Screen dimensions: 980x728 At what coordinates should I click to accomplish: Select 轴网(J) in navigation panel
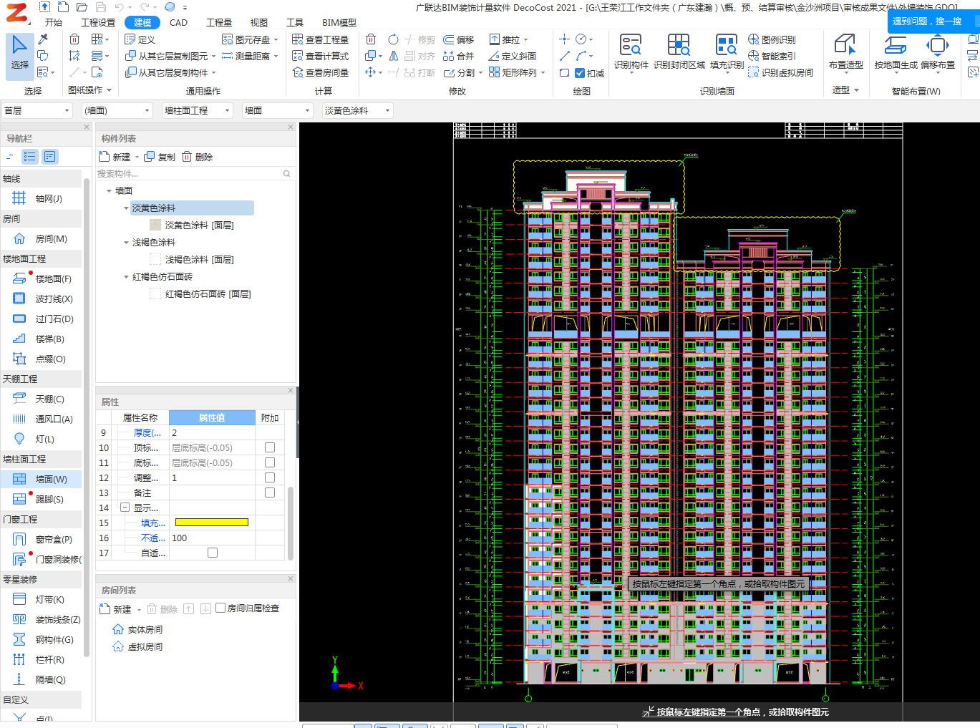click(42, 198)
